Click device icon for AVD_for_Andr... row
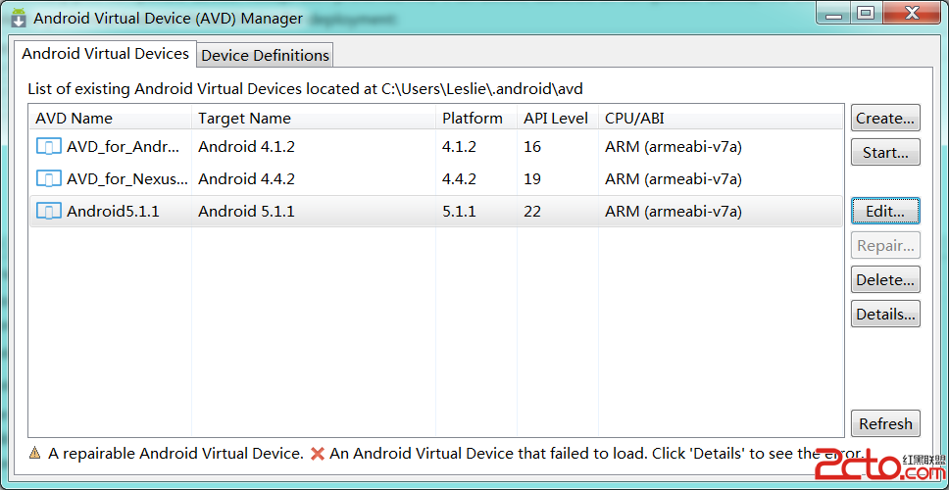This screenshot has height=490, width=949. (x=49, y=147)
